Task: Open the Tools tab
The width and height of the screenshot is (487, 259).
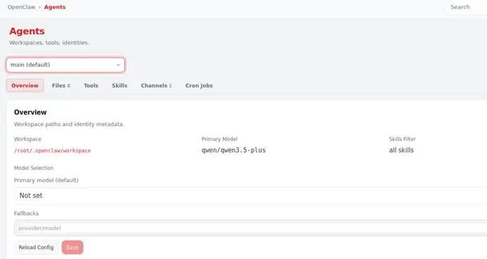Action: 91,86
